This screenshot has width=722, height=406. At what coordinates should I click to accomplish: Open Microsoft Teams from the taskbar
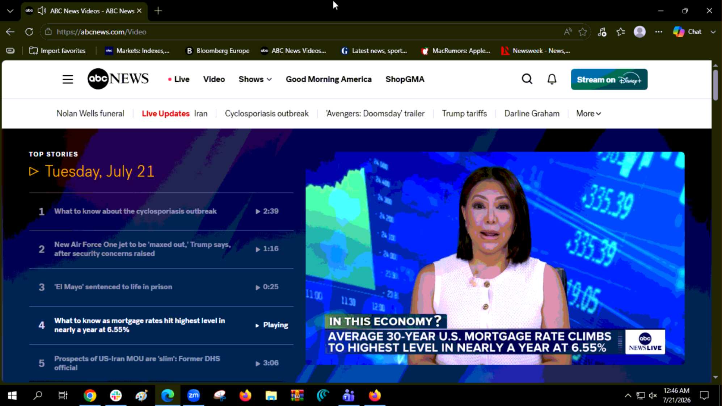(349, 395)
